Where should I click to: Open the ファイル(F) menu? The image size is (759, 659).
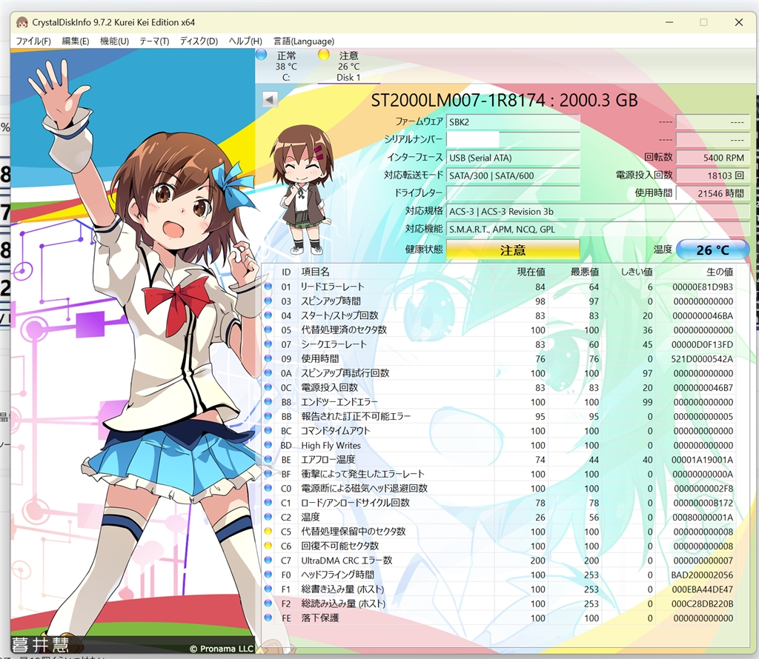pyautogui.click(x=33, y=41)
